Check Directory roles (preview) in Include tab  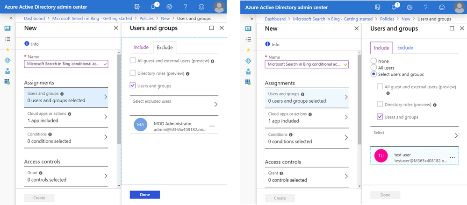pos(380,105)
